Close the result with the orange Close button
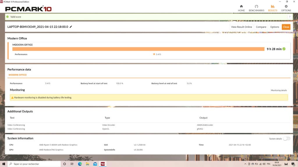 pyautogui.click(x=286, y=27)
